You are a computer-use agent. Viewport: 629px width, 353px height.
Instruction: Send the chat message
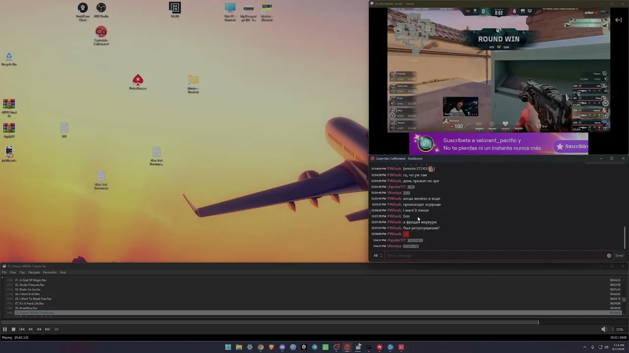[x=619, y=255]
